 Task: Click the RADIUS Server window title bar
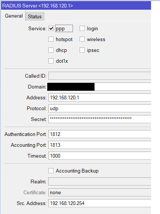76,6
